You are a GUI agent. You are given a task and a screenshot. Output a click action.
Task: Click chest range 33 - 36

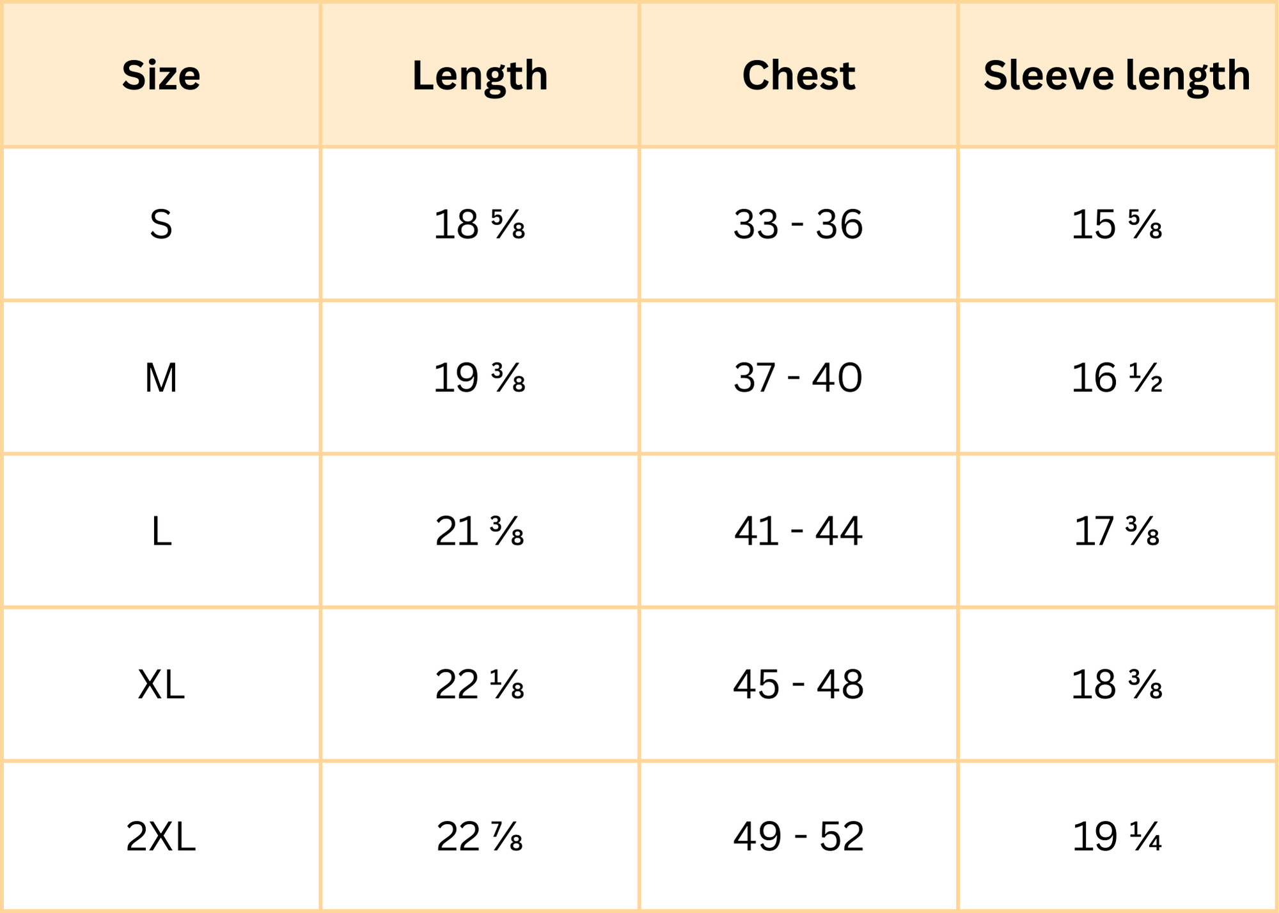coord(799,224)
